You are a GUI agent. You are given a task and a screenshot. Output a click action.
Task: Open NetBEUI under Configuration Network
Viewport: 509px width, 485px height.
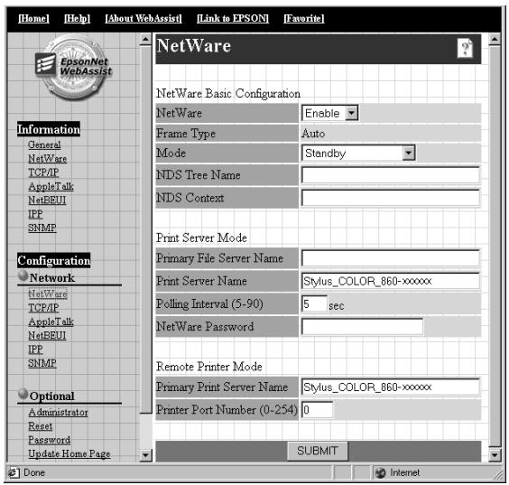coord(47,336)
